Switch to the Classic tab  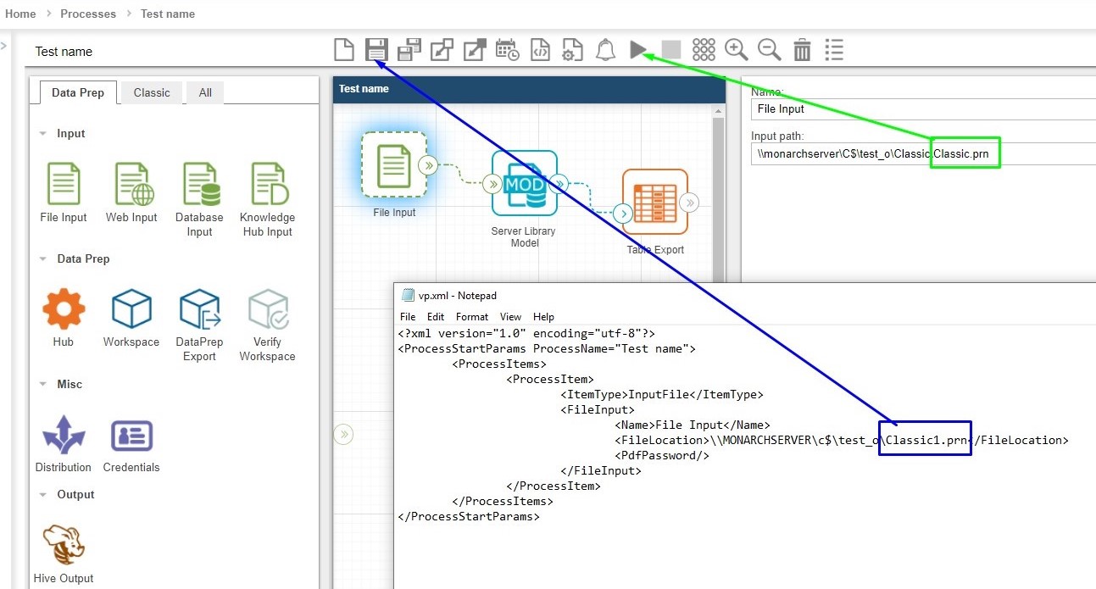[x=152, y=93]
